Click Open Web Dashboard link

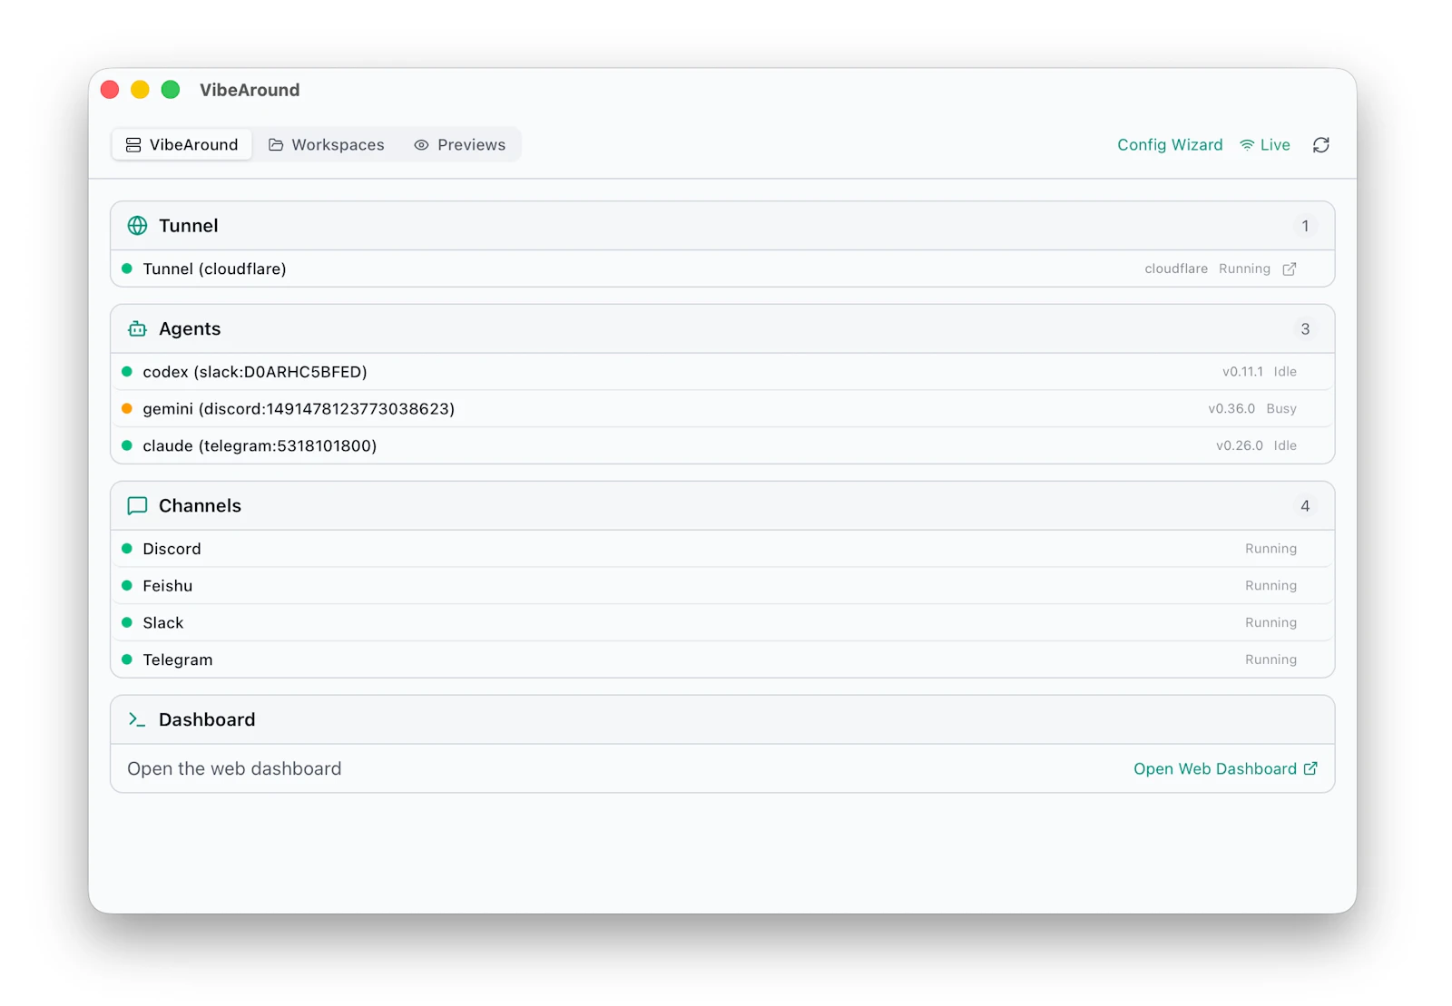(x=1225, y=769)
